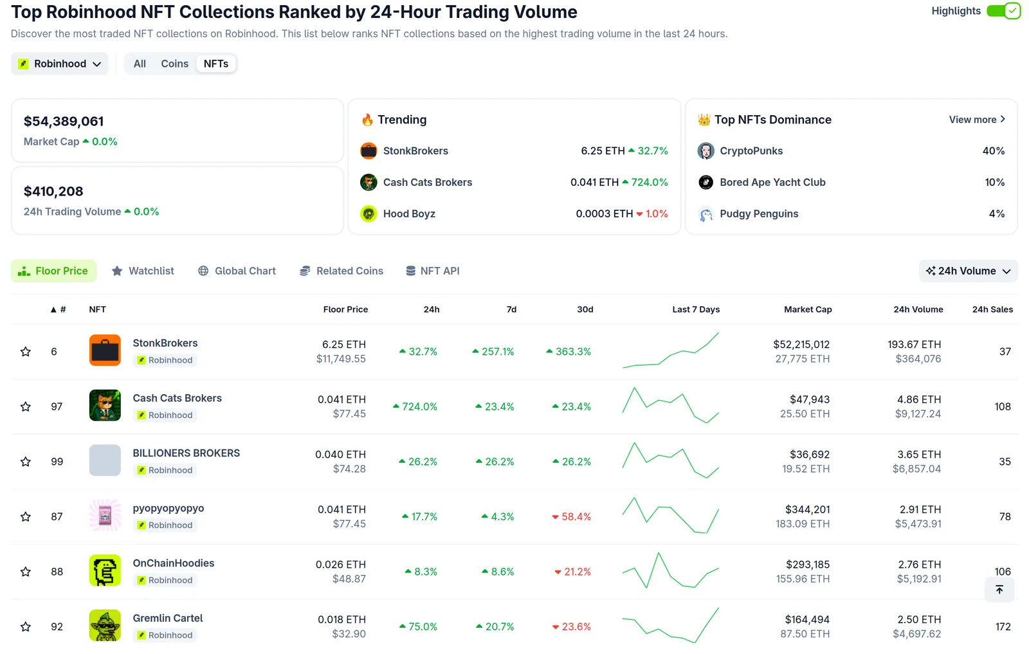Image resolution: width=1029 pixels, height=654 pixels.
Task: Open Cash Cats Brokers in Trending
Action: [428, 183]
